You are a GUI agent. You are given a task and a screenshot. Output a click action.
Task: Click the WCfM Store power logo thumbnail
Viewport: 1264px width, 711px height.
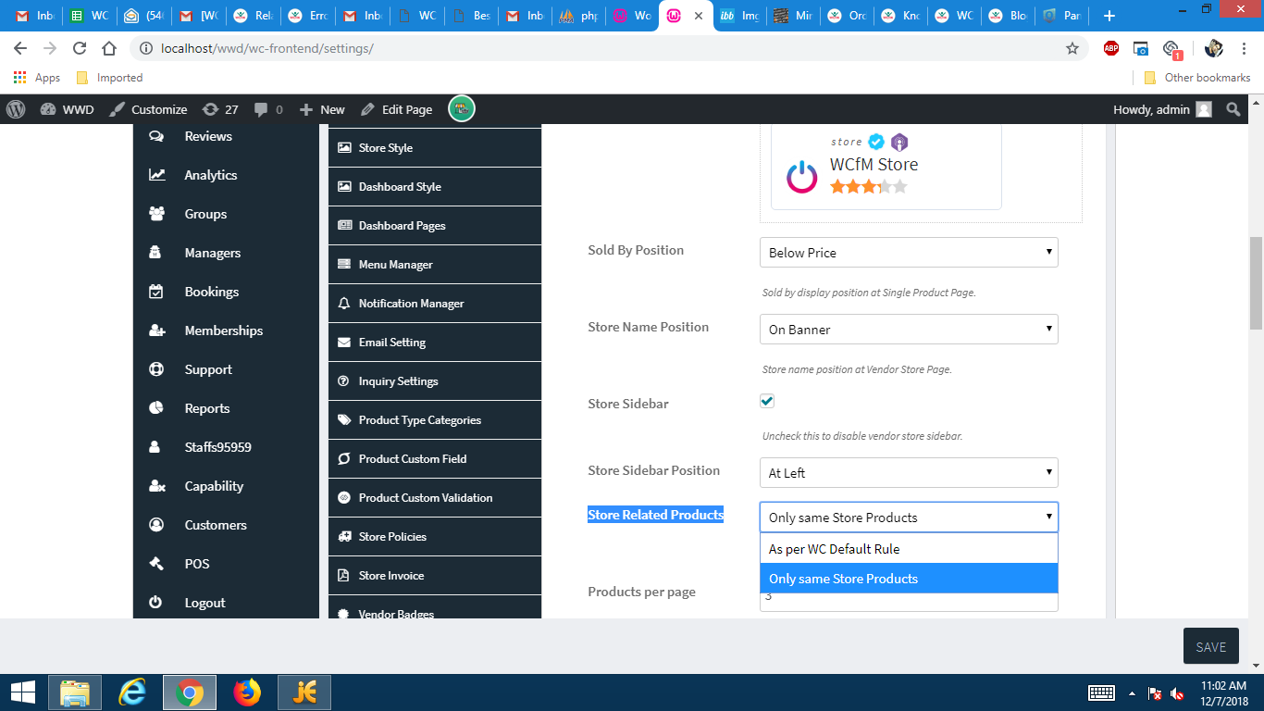click(802, 177)
